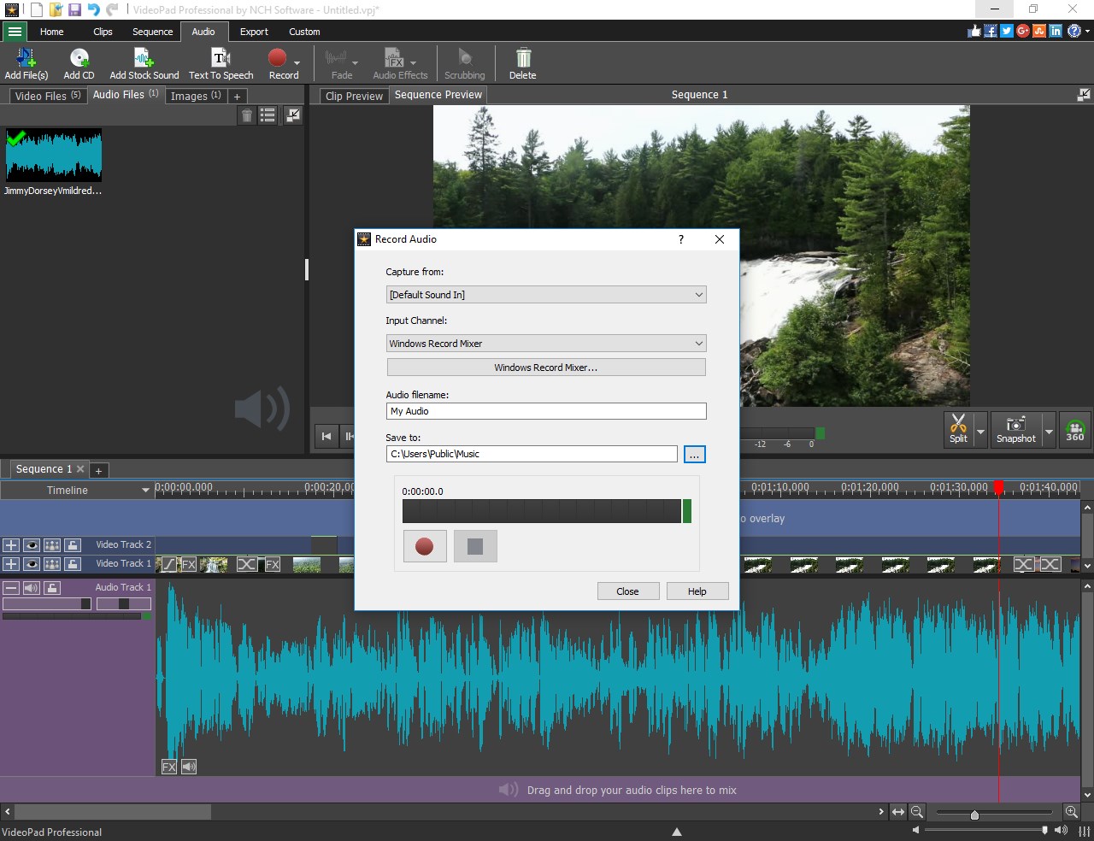The image size is (1094, 841).
Task: Click the My Audio filename input field
Action: coord(546,411)
